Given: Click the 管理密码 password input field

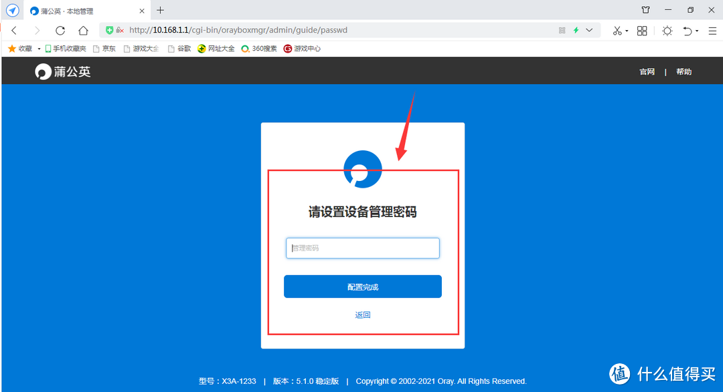Looking at the screenshot, I should [362, 248].
